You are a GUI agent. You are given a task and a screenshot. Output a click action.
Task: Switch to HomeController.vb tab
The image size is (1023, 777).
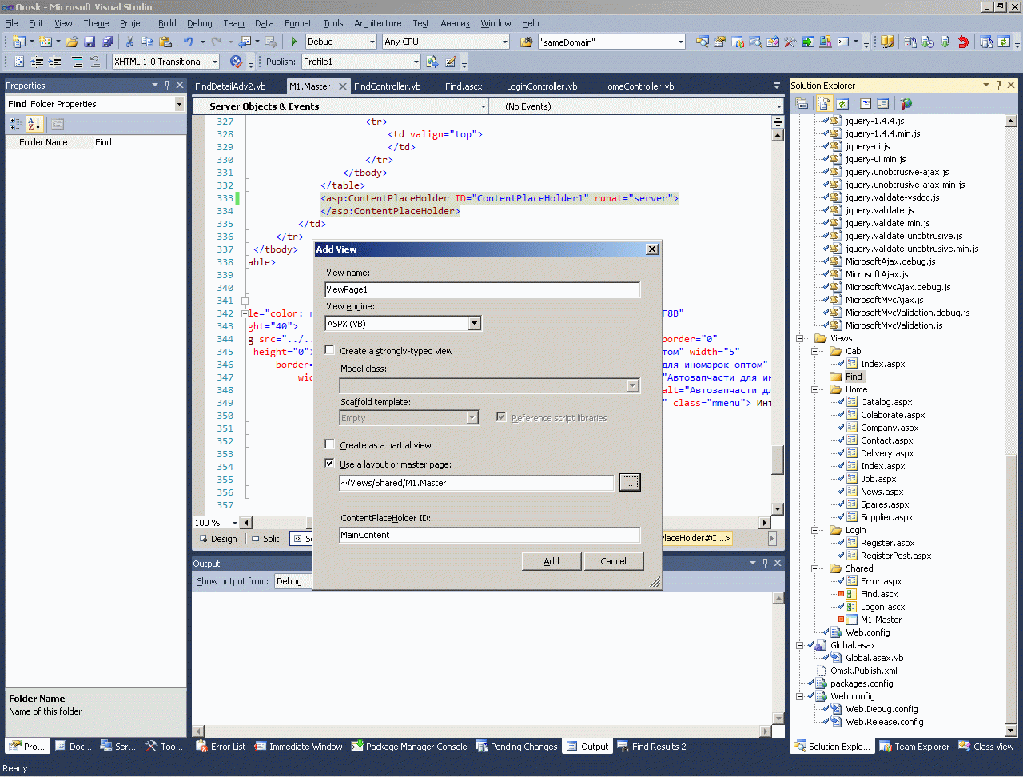coord(637,86)
